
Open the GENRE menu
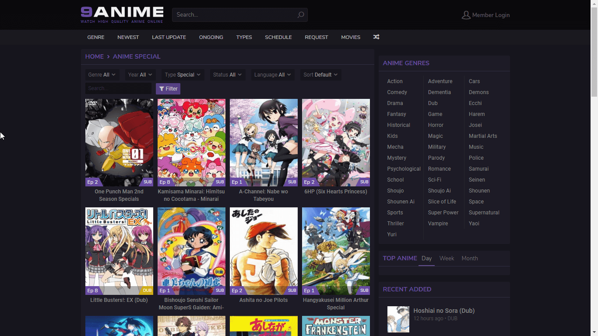tap(96, 37)
